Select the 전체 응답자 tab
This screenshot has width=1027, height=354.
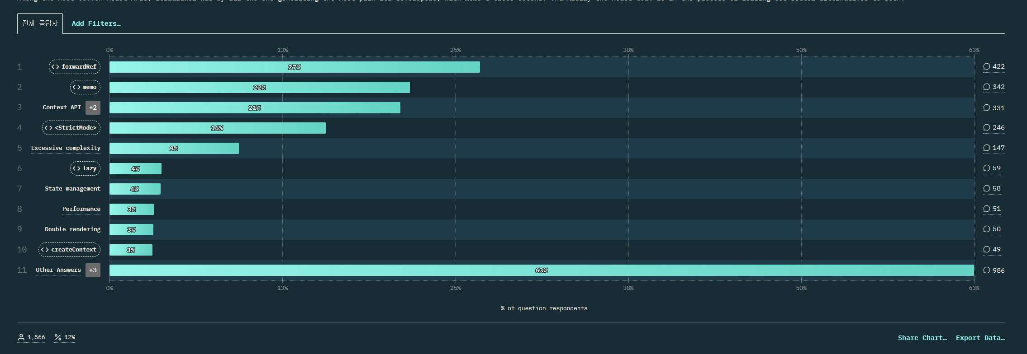click(40, 23)
